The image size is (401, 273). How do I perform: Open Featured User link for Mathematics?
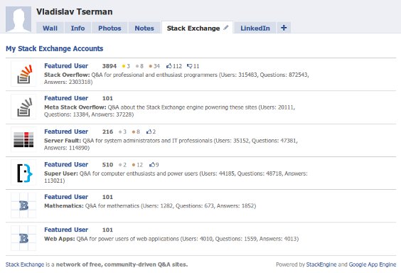tap(66, 197)
